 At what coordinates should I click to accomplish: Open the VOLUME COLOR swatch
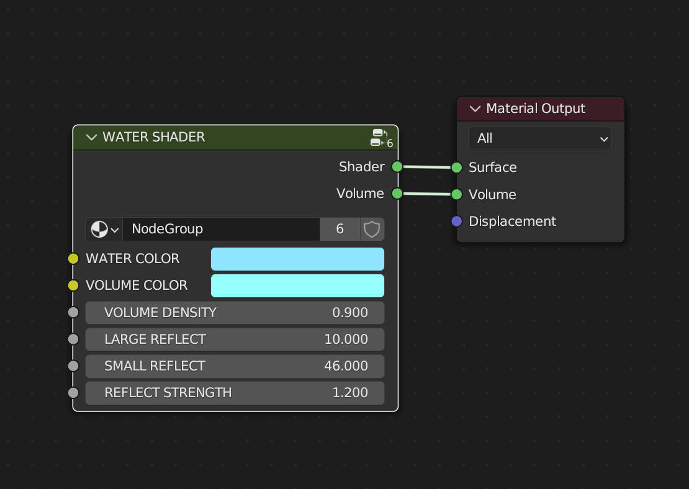(297, 285)
